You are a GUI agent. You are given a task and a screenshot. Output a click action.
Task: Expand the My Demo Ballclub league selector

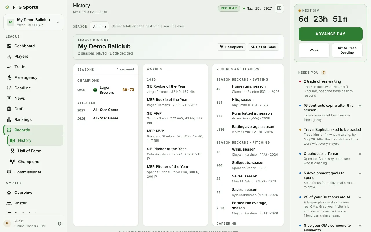pyautogui.click(x=33, y=22)
